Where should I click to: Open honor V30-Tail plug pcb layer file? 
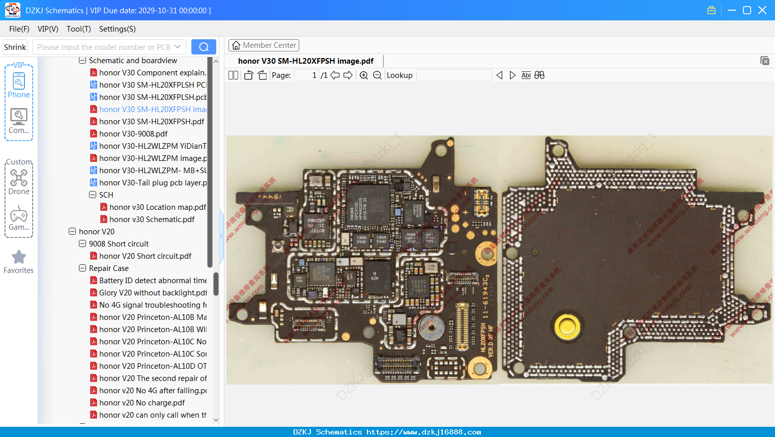[149, 183]
